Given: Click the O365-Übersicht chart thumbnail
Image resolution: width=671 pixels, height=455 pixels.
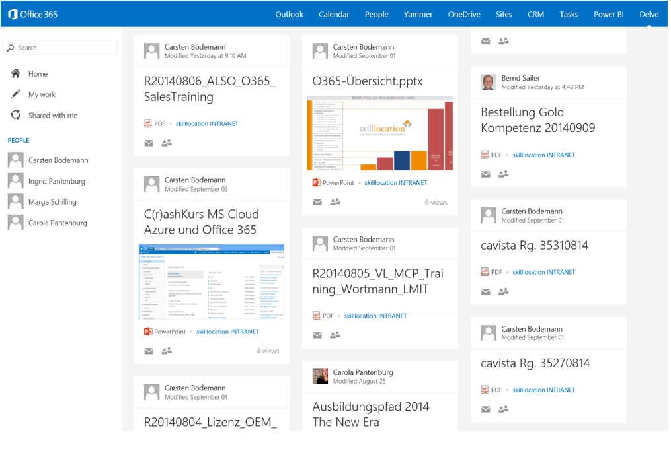Looking at the screenshot, I should (x=379, y=133).
